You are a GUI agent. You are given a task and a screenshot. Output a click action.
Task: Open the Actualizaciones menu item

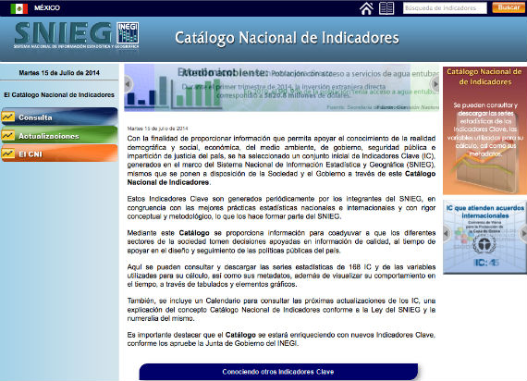point(59,135)
